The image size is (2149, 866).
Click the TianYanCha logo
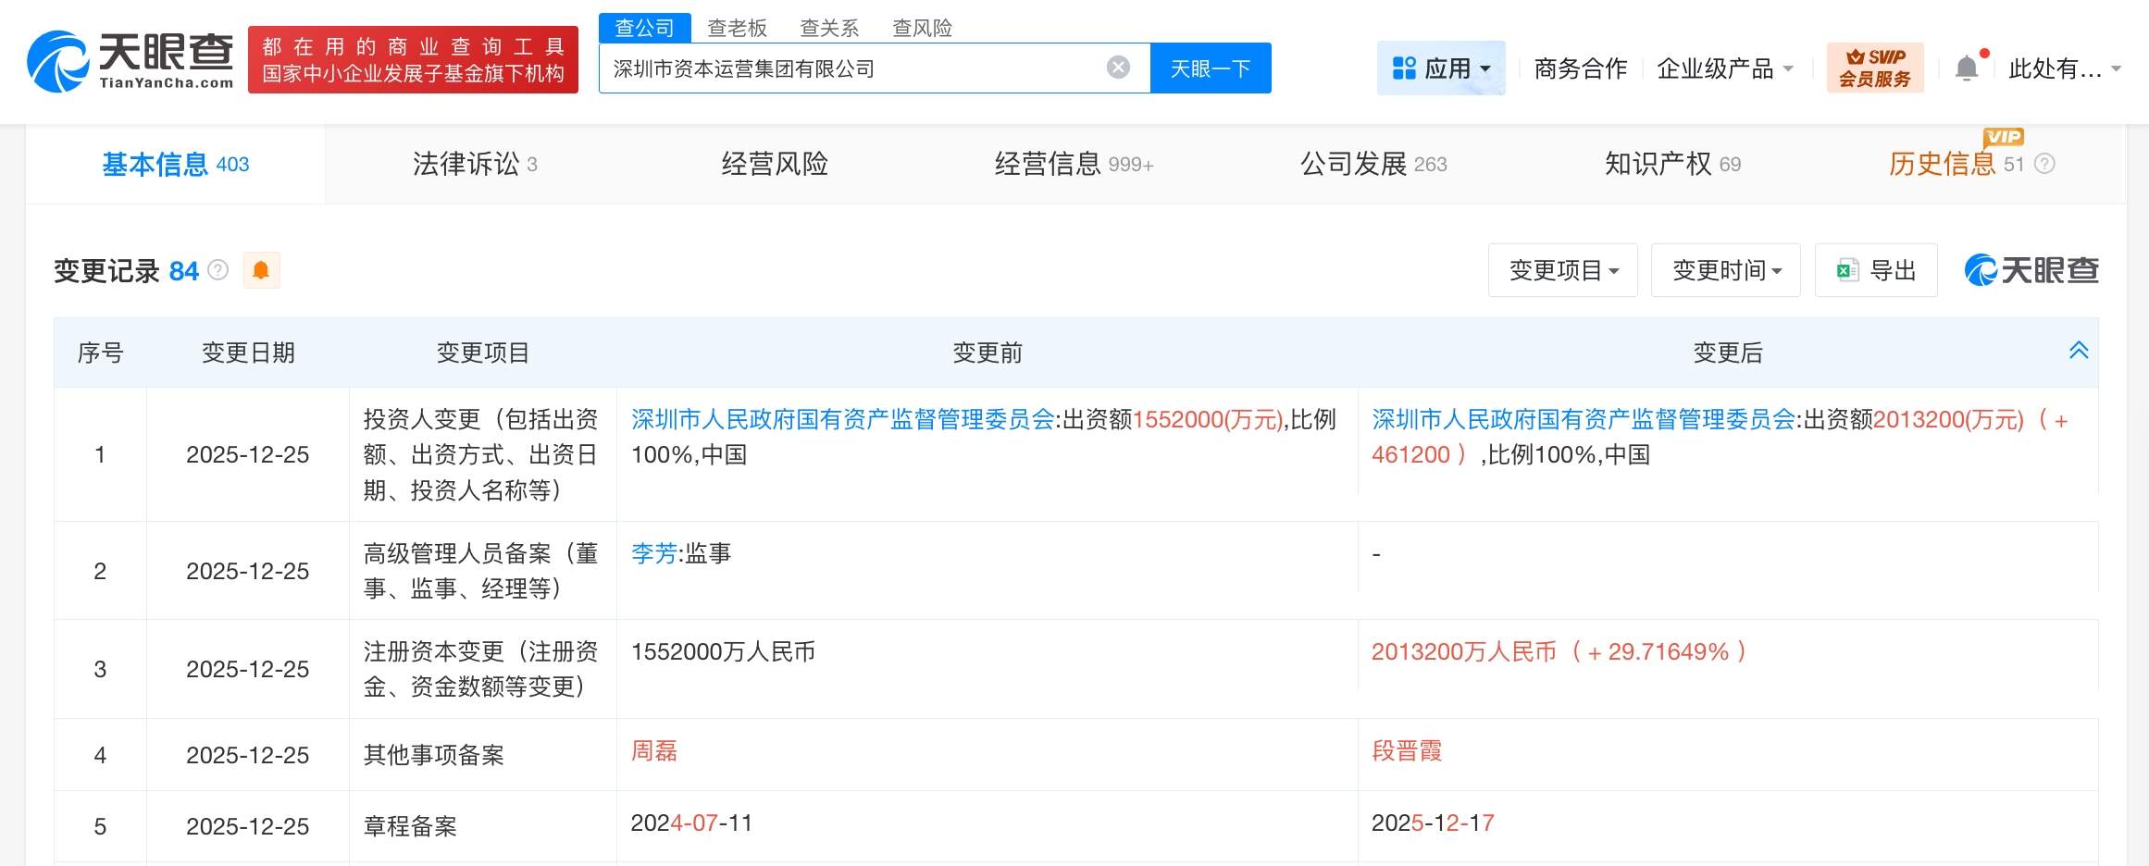click(130, 61)
